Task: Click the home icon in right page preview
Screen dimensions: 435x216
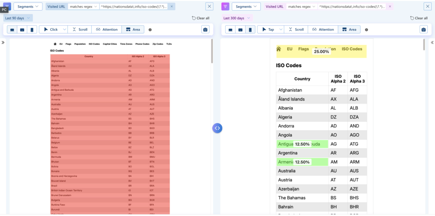Action: (279, 49)
